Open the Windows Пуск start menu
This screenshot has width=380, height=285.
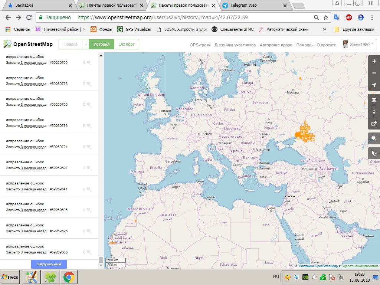[x=10, y=277]
